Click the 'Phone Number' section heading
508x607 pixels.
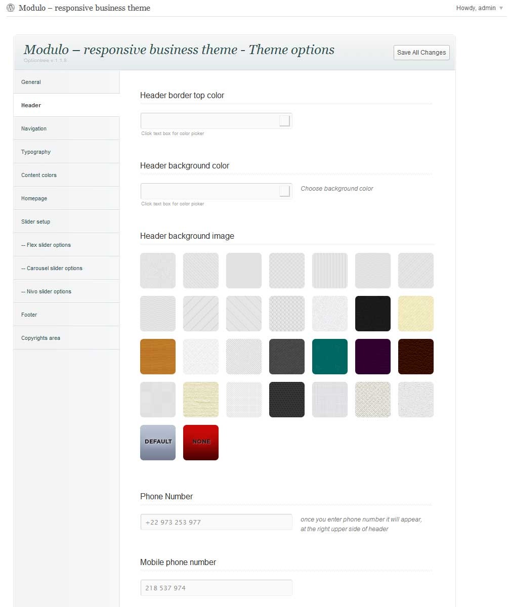click(166, 496)
